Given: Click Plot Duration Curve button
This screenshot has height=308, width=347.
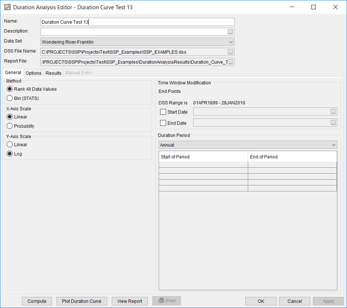Looking at the screenshot, I should click(x=82, y=301).
